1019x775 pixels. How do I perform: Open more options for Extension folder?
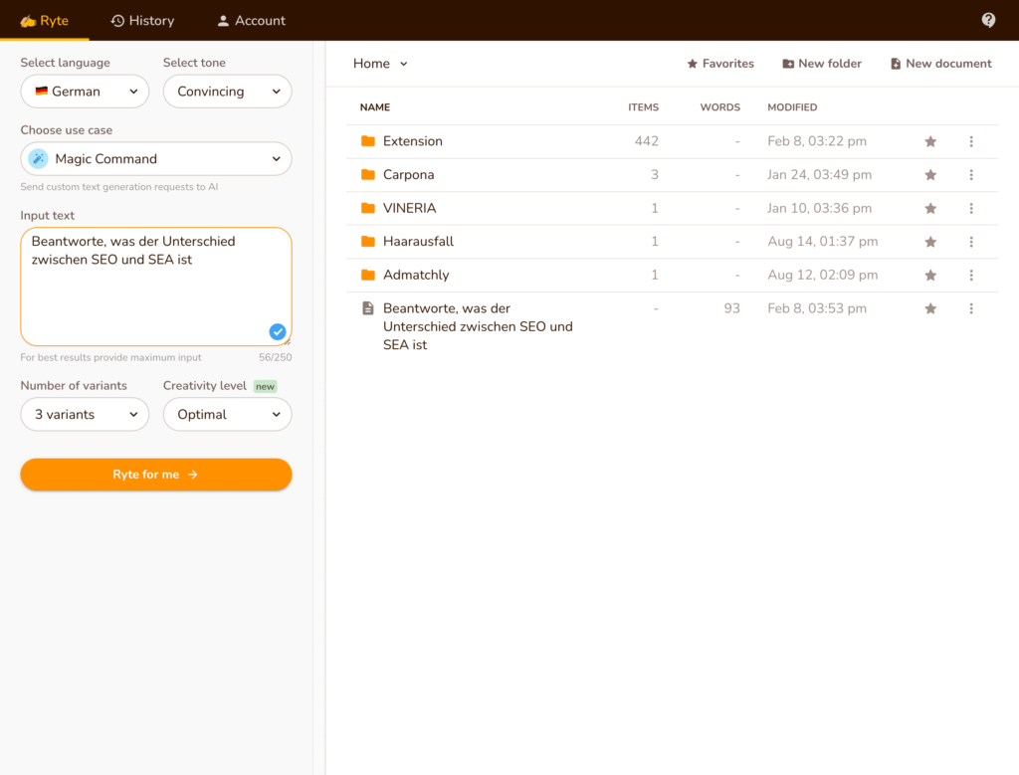[x=971, y=141]
